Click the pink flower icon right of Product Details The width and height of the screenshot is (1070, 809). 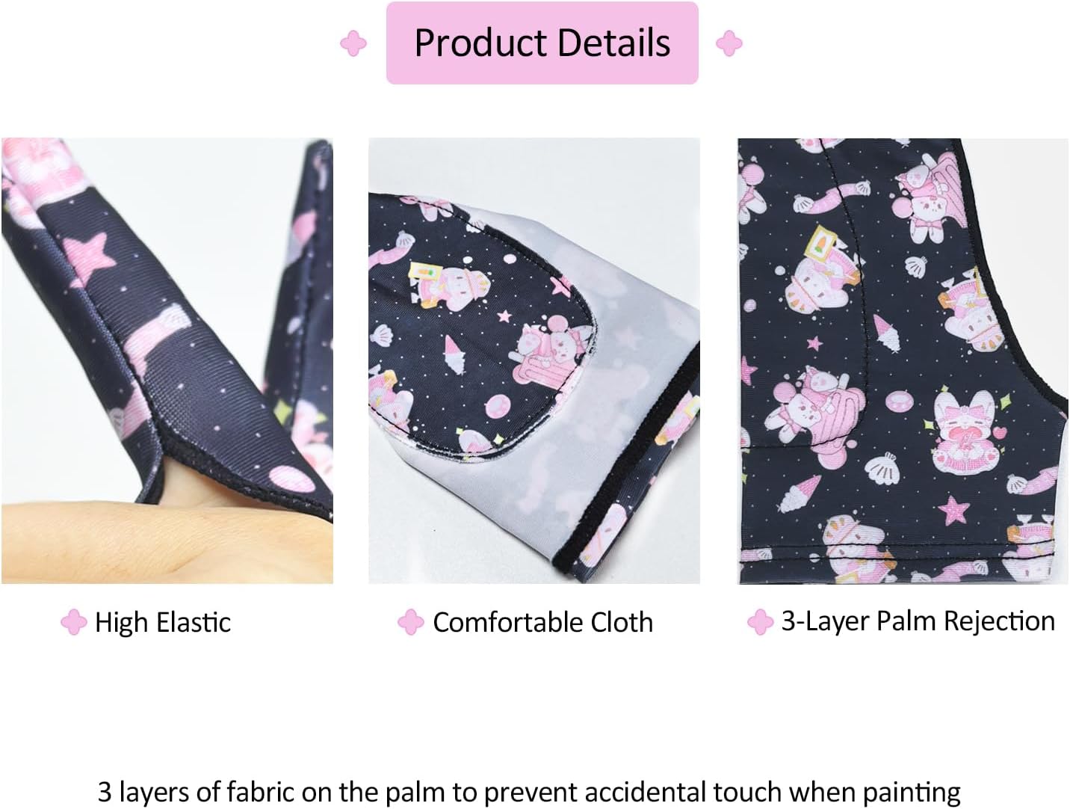pyautogui.click(x=729, y=43)
